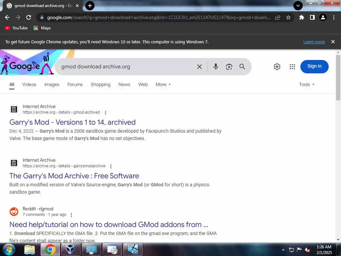
Task: Open Chrome three-dot menu
Action: (334, 17)
